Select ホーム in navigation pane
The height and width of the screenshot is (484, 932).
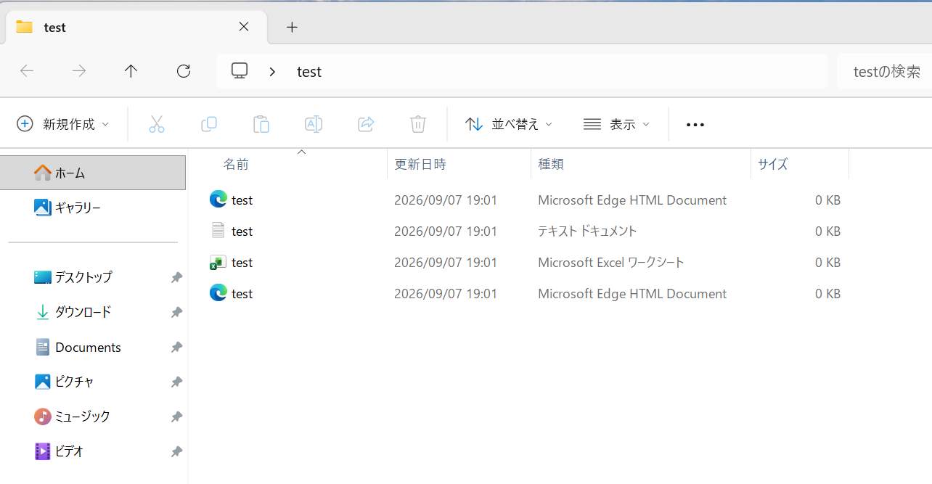point(93,173)
